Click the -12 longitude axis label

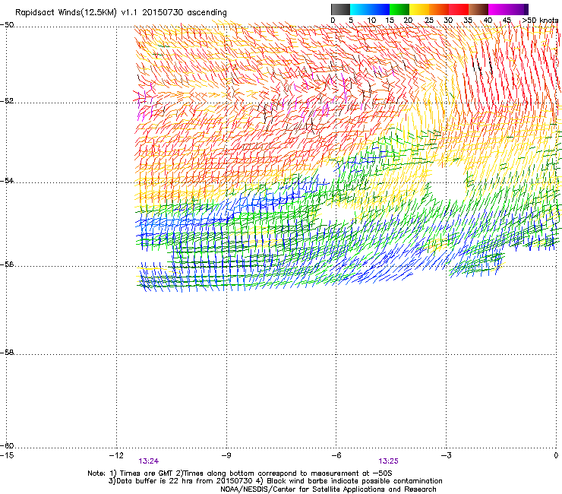point(116,455)
